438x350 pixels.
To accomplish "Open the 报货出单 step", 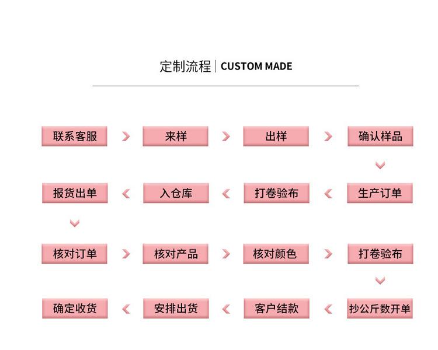I will [75, 193].
